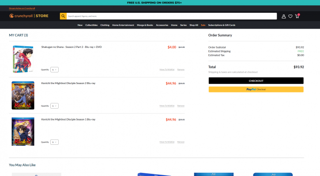Image resolution: width=320 pixels, height=176 pixels.
Task: Open wishlist via heart icon
Action: click(290, 16)
